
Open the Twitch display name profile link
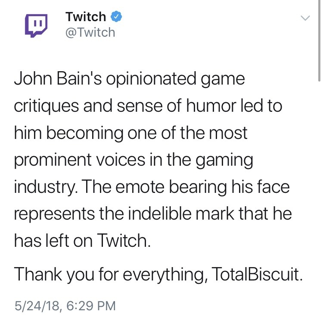click(85, 17)
